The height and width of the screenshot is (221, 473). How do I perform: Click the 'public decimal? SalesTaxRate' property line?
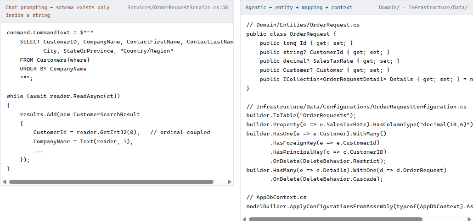pyautogui.click(x=329, y=61)
